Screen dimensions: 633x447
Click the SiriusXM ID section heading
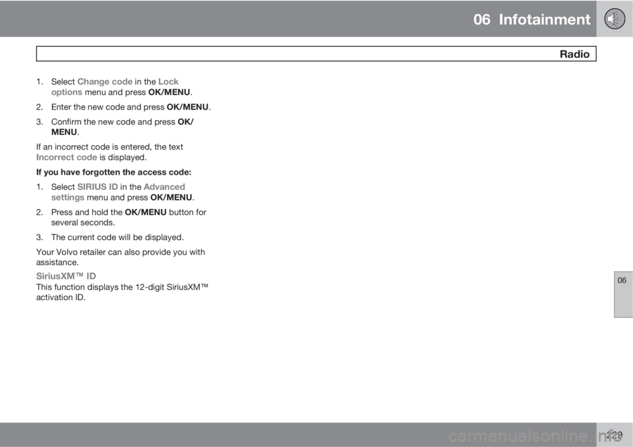point(66,276)
